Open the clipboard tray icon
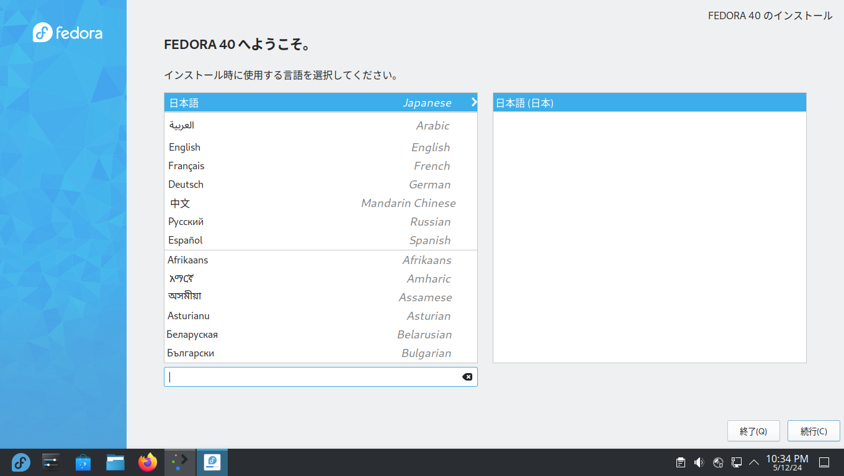The width and height of the screenshot is (844, 476). pos(681,462)
